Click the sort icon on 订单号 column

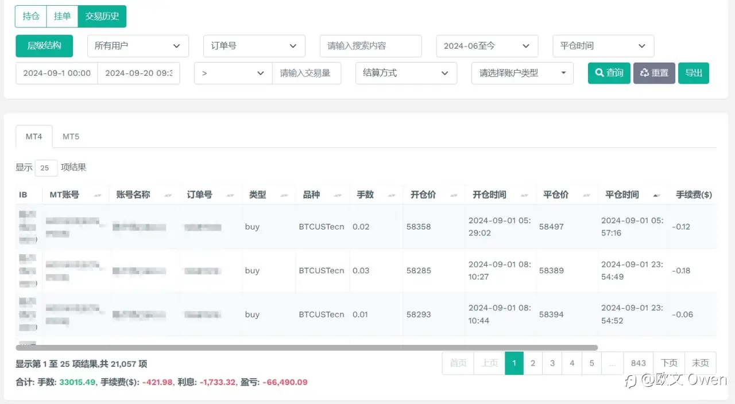(230, 196)
